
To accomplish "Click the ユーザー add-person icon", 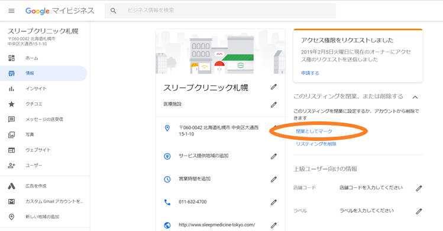I will [12, 166].
